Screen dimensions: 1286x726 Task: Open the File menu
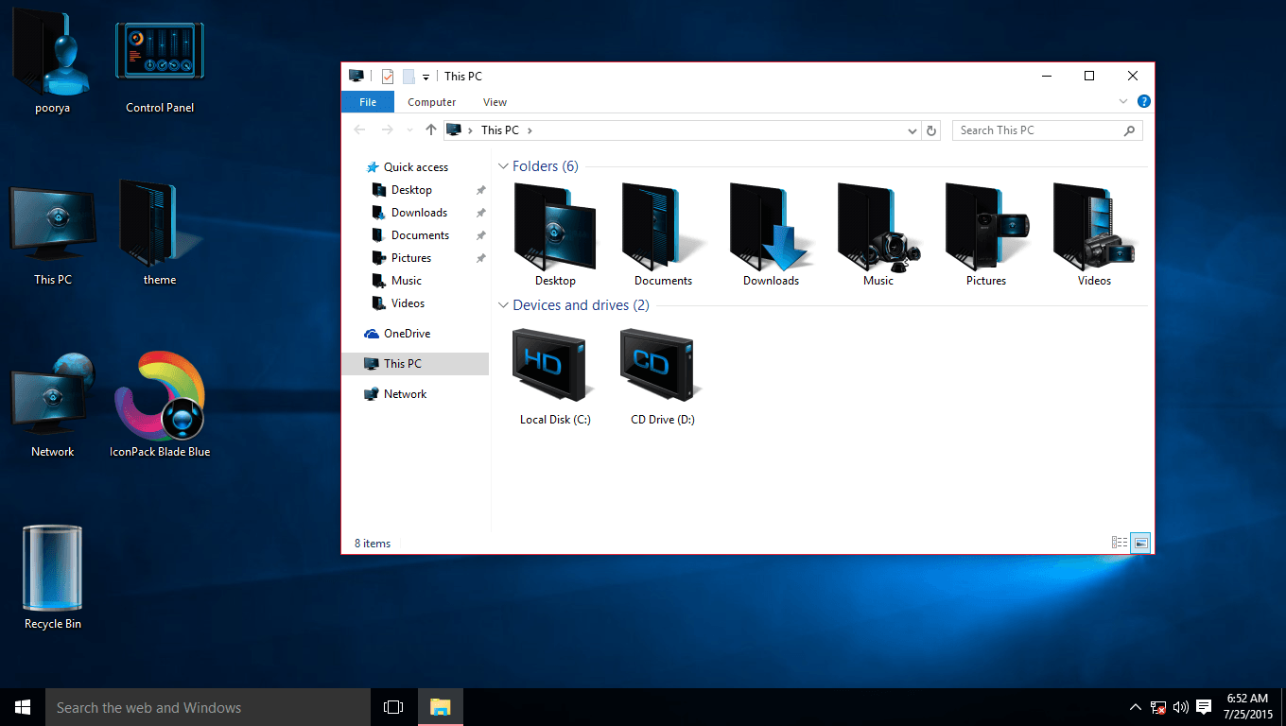(367, 101)
